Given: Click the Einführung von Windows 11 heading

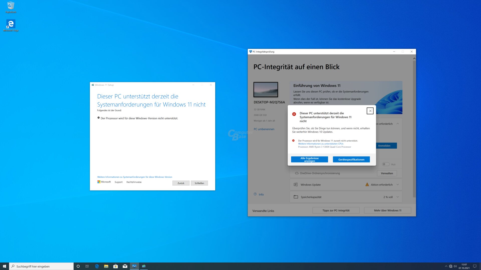Looking at the screenshot, I should click(x=317, y=85).
